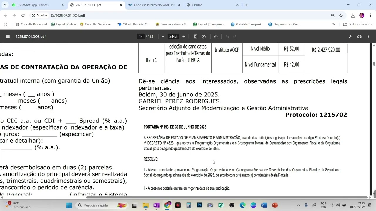Open Cálculo Rescisão CL... bookmark
The width and height of the screenshot is (376, 211).
134,24
